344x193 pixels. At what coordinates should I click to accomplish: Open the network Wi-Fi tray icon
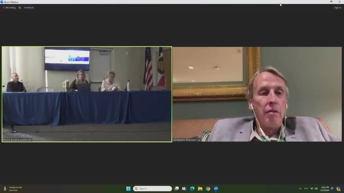[x=312, y=189]
